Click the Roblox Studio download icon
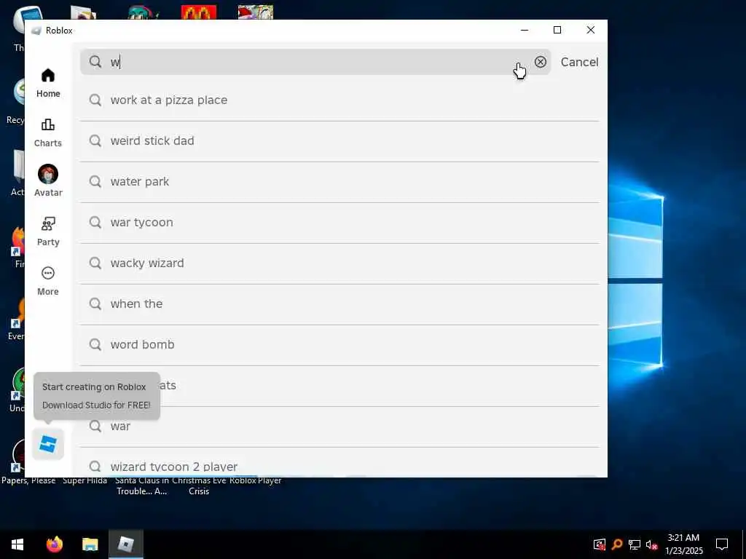The height and width of the screenshot is (559, 746). pyautogui.click(x=48, y=445)
